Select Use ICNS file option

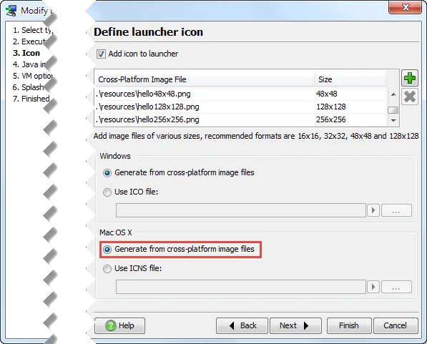(x=107, y=269)
